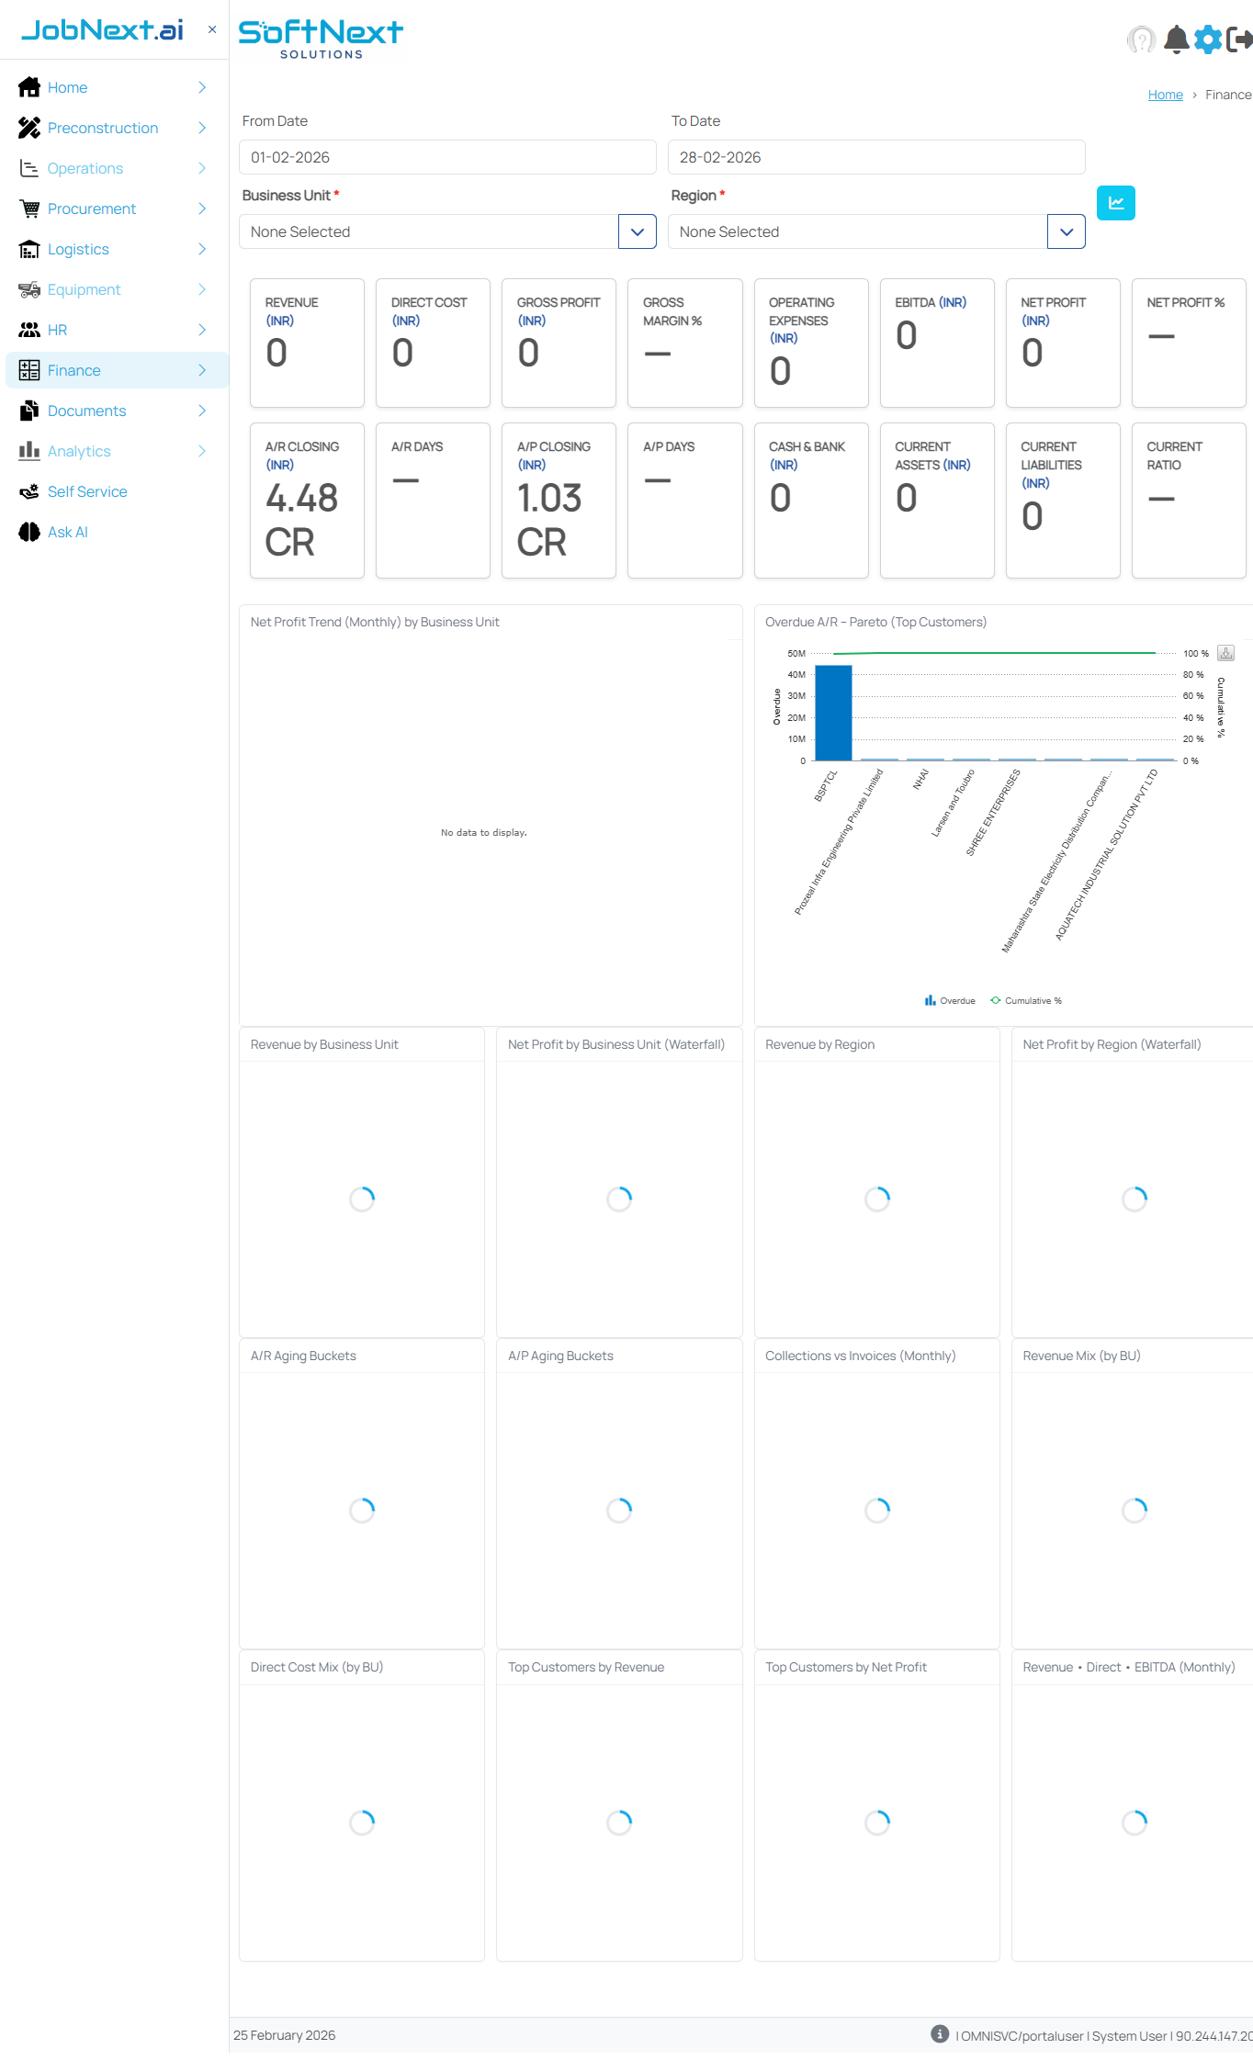The image size is (1253, 2071).
Task: Click the Home sidebar house icon
Action: point(29,87)
